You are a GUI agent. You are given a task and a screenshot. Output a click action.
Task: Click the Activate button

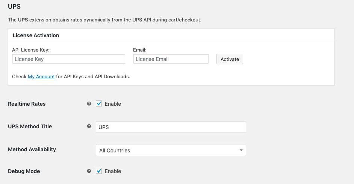click(x=230, y=59)
